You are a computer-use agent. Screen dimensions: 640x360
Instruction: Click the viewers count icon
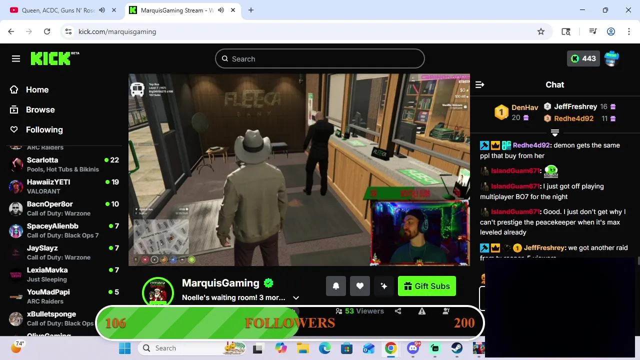coord(339,311)
